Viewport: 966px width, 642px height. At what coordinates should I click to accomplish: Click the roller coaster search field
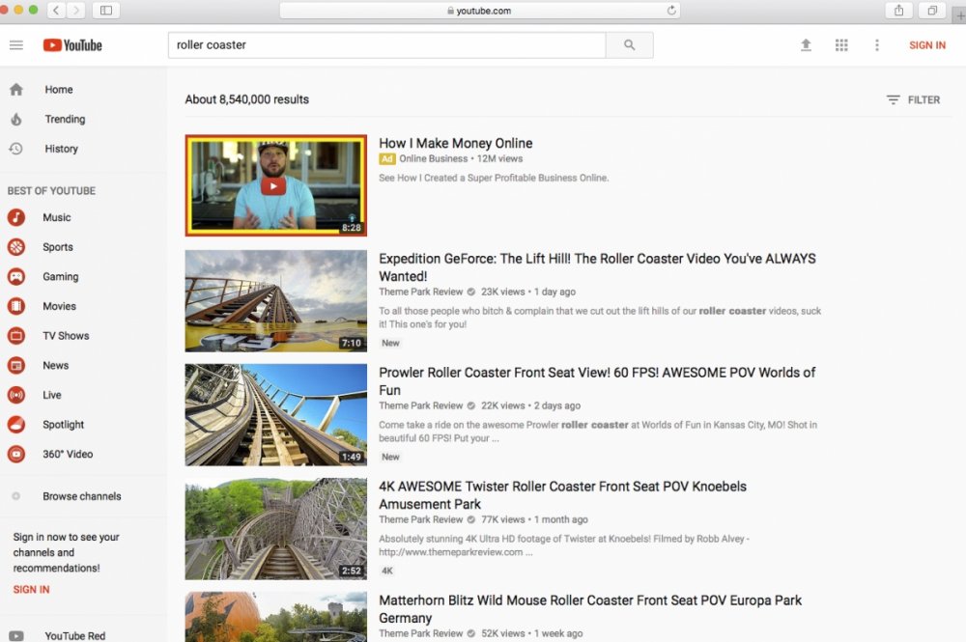point(386,45)
